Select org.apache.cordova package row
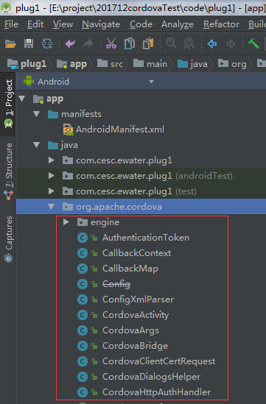The image size is (266, 404). click(x=141, y=206)
